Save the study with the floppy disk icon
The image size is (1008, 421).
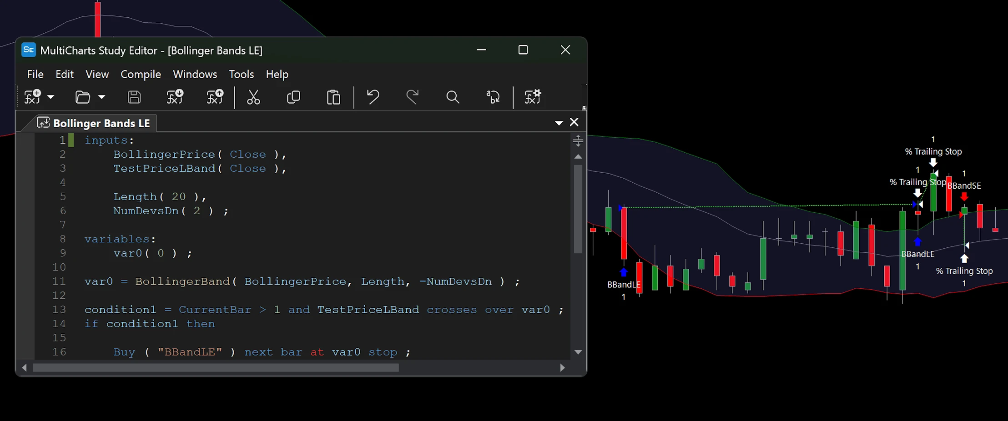coord(134,97)
